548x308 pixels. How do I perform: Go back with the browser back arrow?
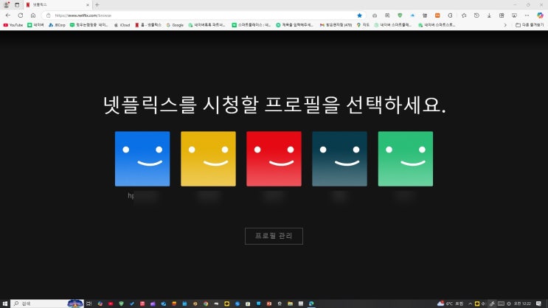click(7, 15)
